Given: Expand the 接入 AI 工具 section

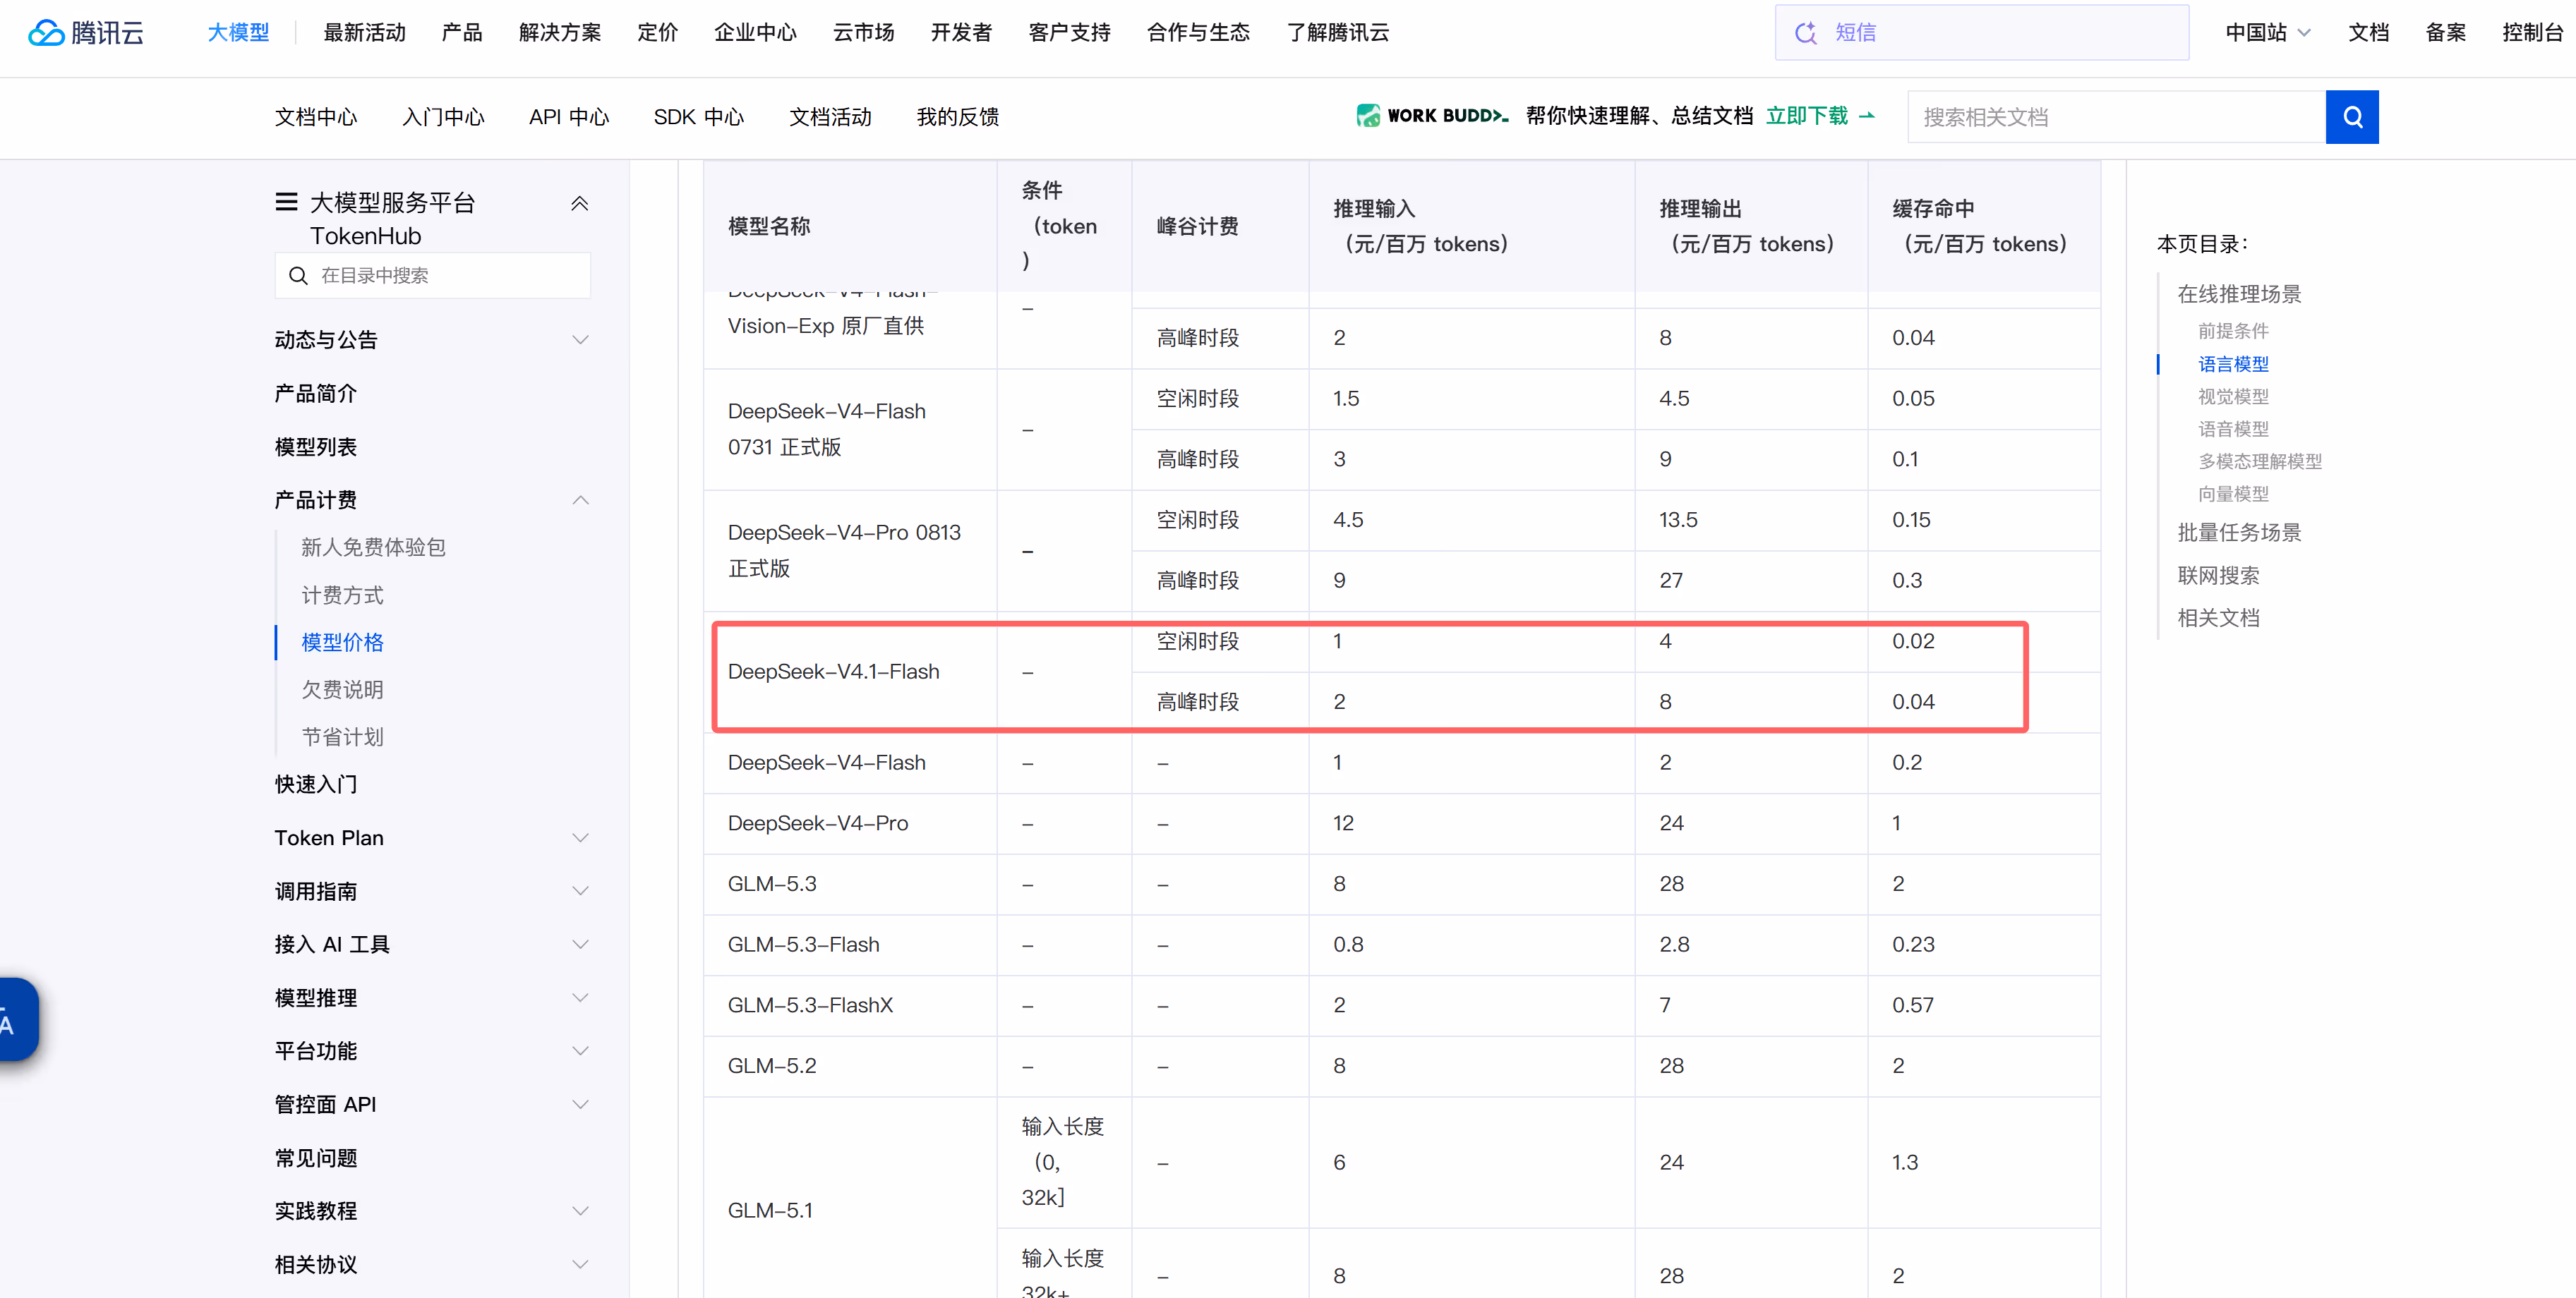Looking at the screenshot, I should 580,945.
